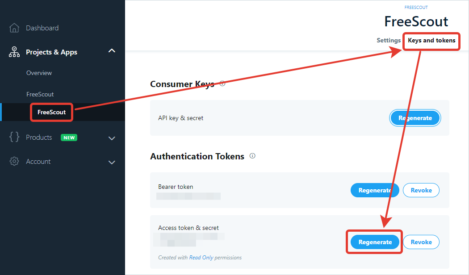Revoke the Access token & secret

coord(421,242)
